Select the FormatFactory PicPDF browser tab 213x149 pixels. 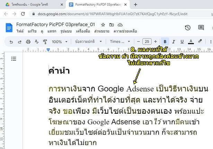tap(98, 4)
